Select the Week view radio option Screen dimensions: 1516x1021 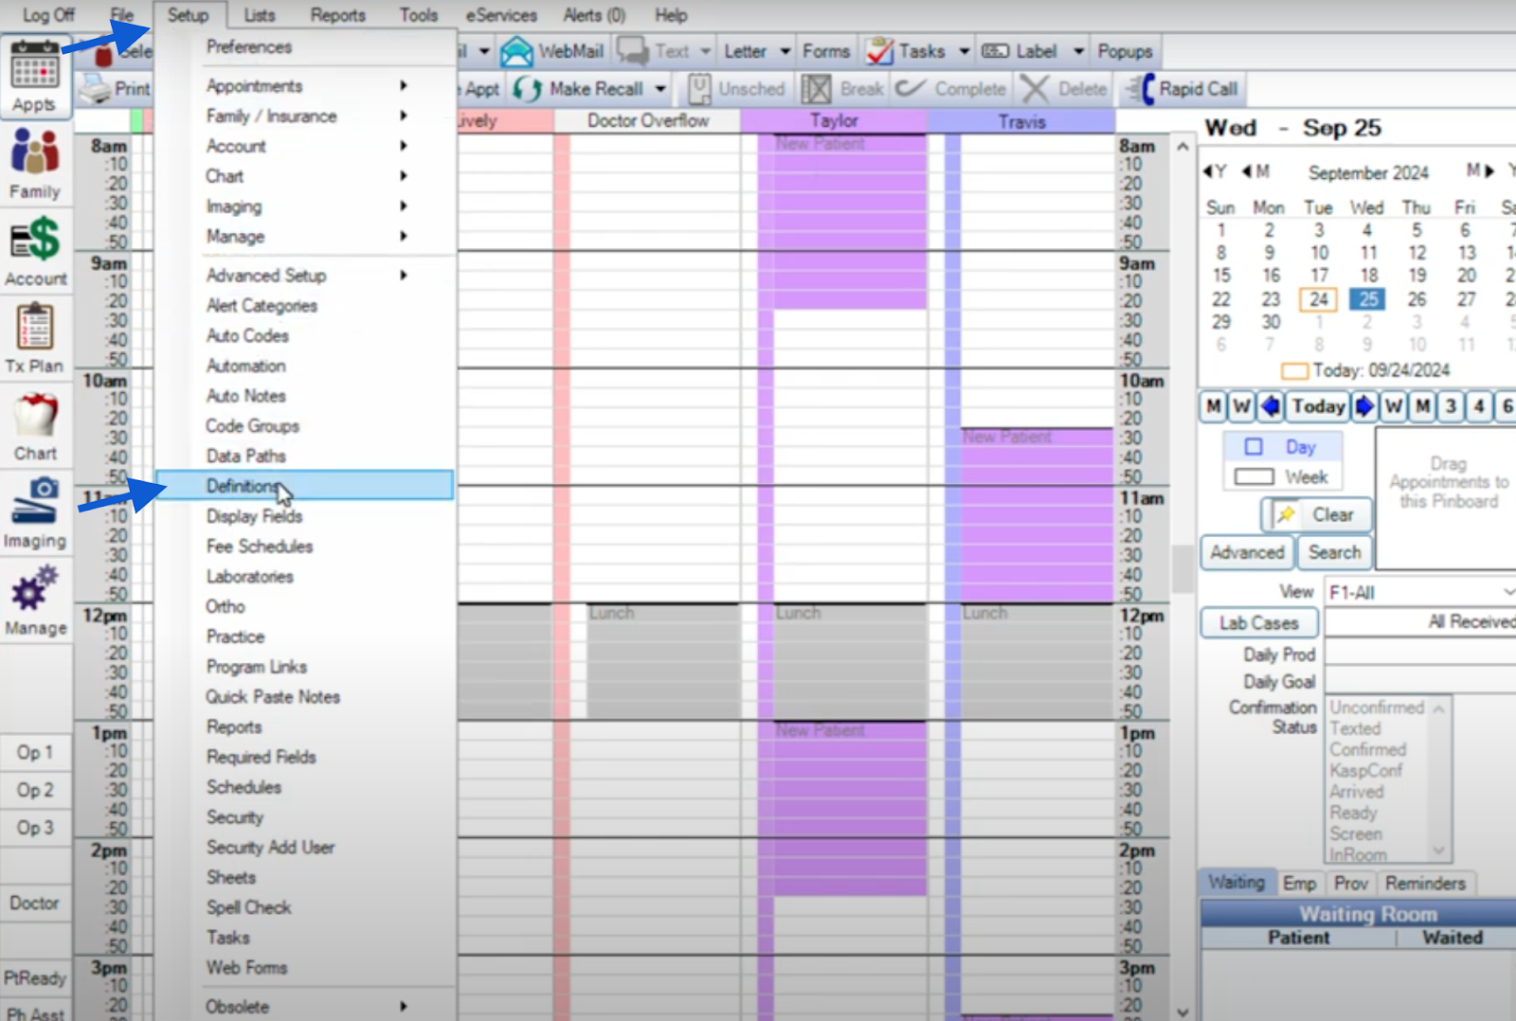(1254, 477)
